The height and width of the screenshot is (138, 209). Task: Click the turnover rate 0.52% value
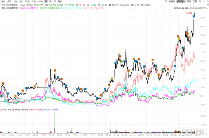tap(126, 5)
